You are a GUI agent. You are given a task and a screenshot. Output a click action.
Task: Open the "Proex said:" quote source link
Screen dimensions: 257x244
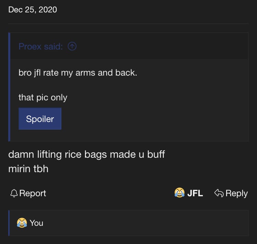[40, 46]
